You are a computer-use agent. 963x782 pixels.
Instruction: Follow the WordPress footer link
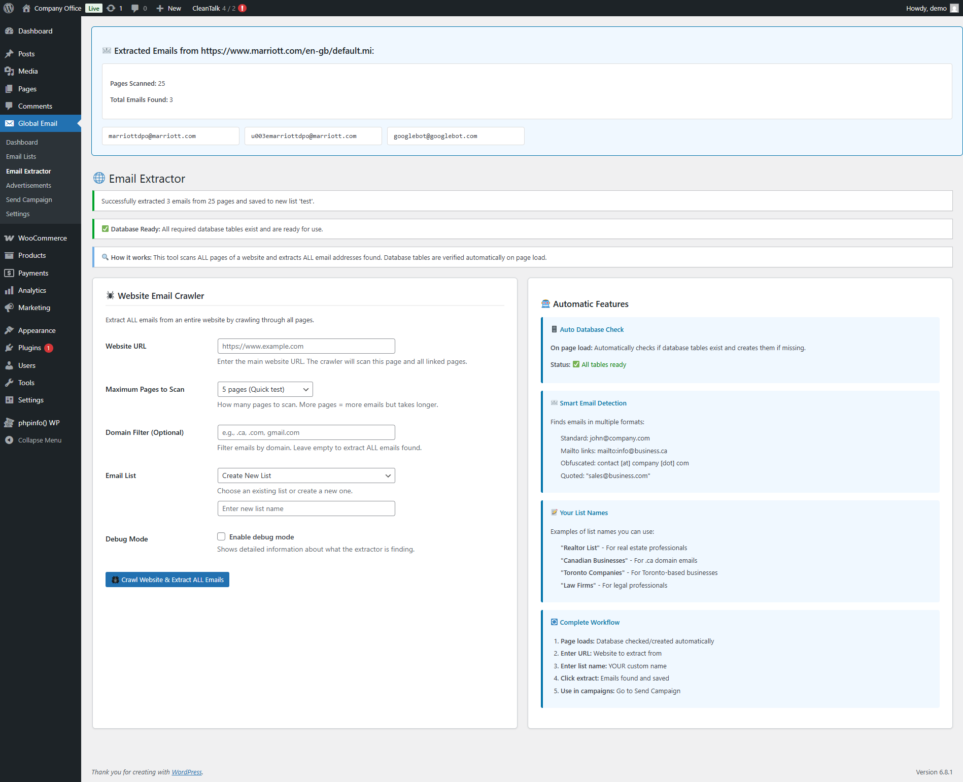click(187, 772)
